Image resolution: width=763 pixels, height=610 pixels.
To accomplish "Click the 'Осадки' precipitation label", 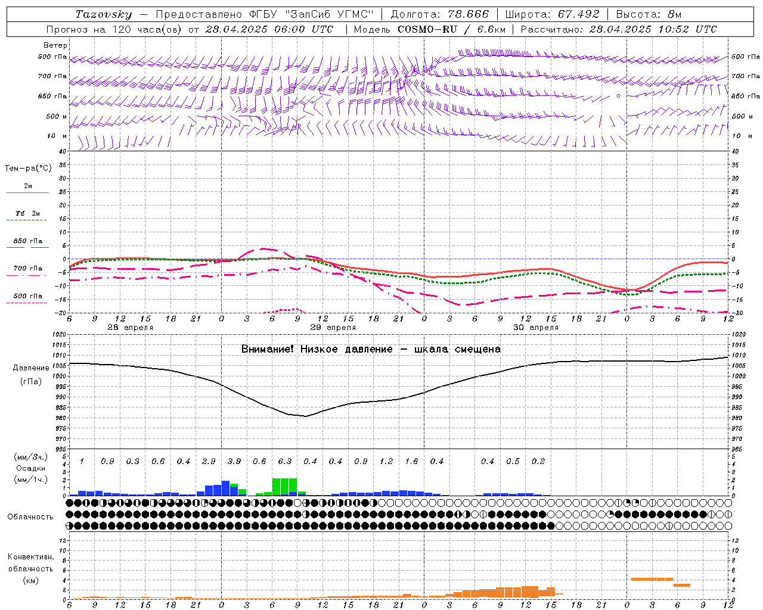I will [31, 468].
